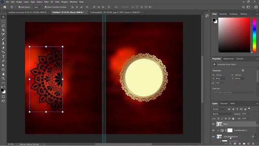Open the more options dots in options bar
Image resolution: width=259 pixels, height=146 pixels.
[116, 7]
